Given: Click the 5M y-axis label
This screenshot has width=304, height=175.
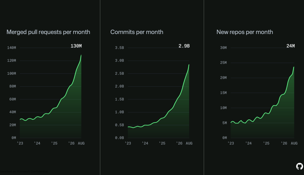Looking at the screenshot, I should 225,123.
